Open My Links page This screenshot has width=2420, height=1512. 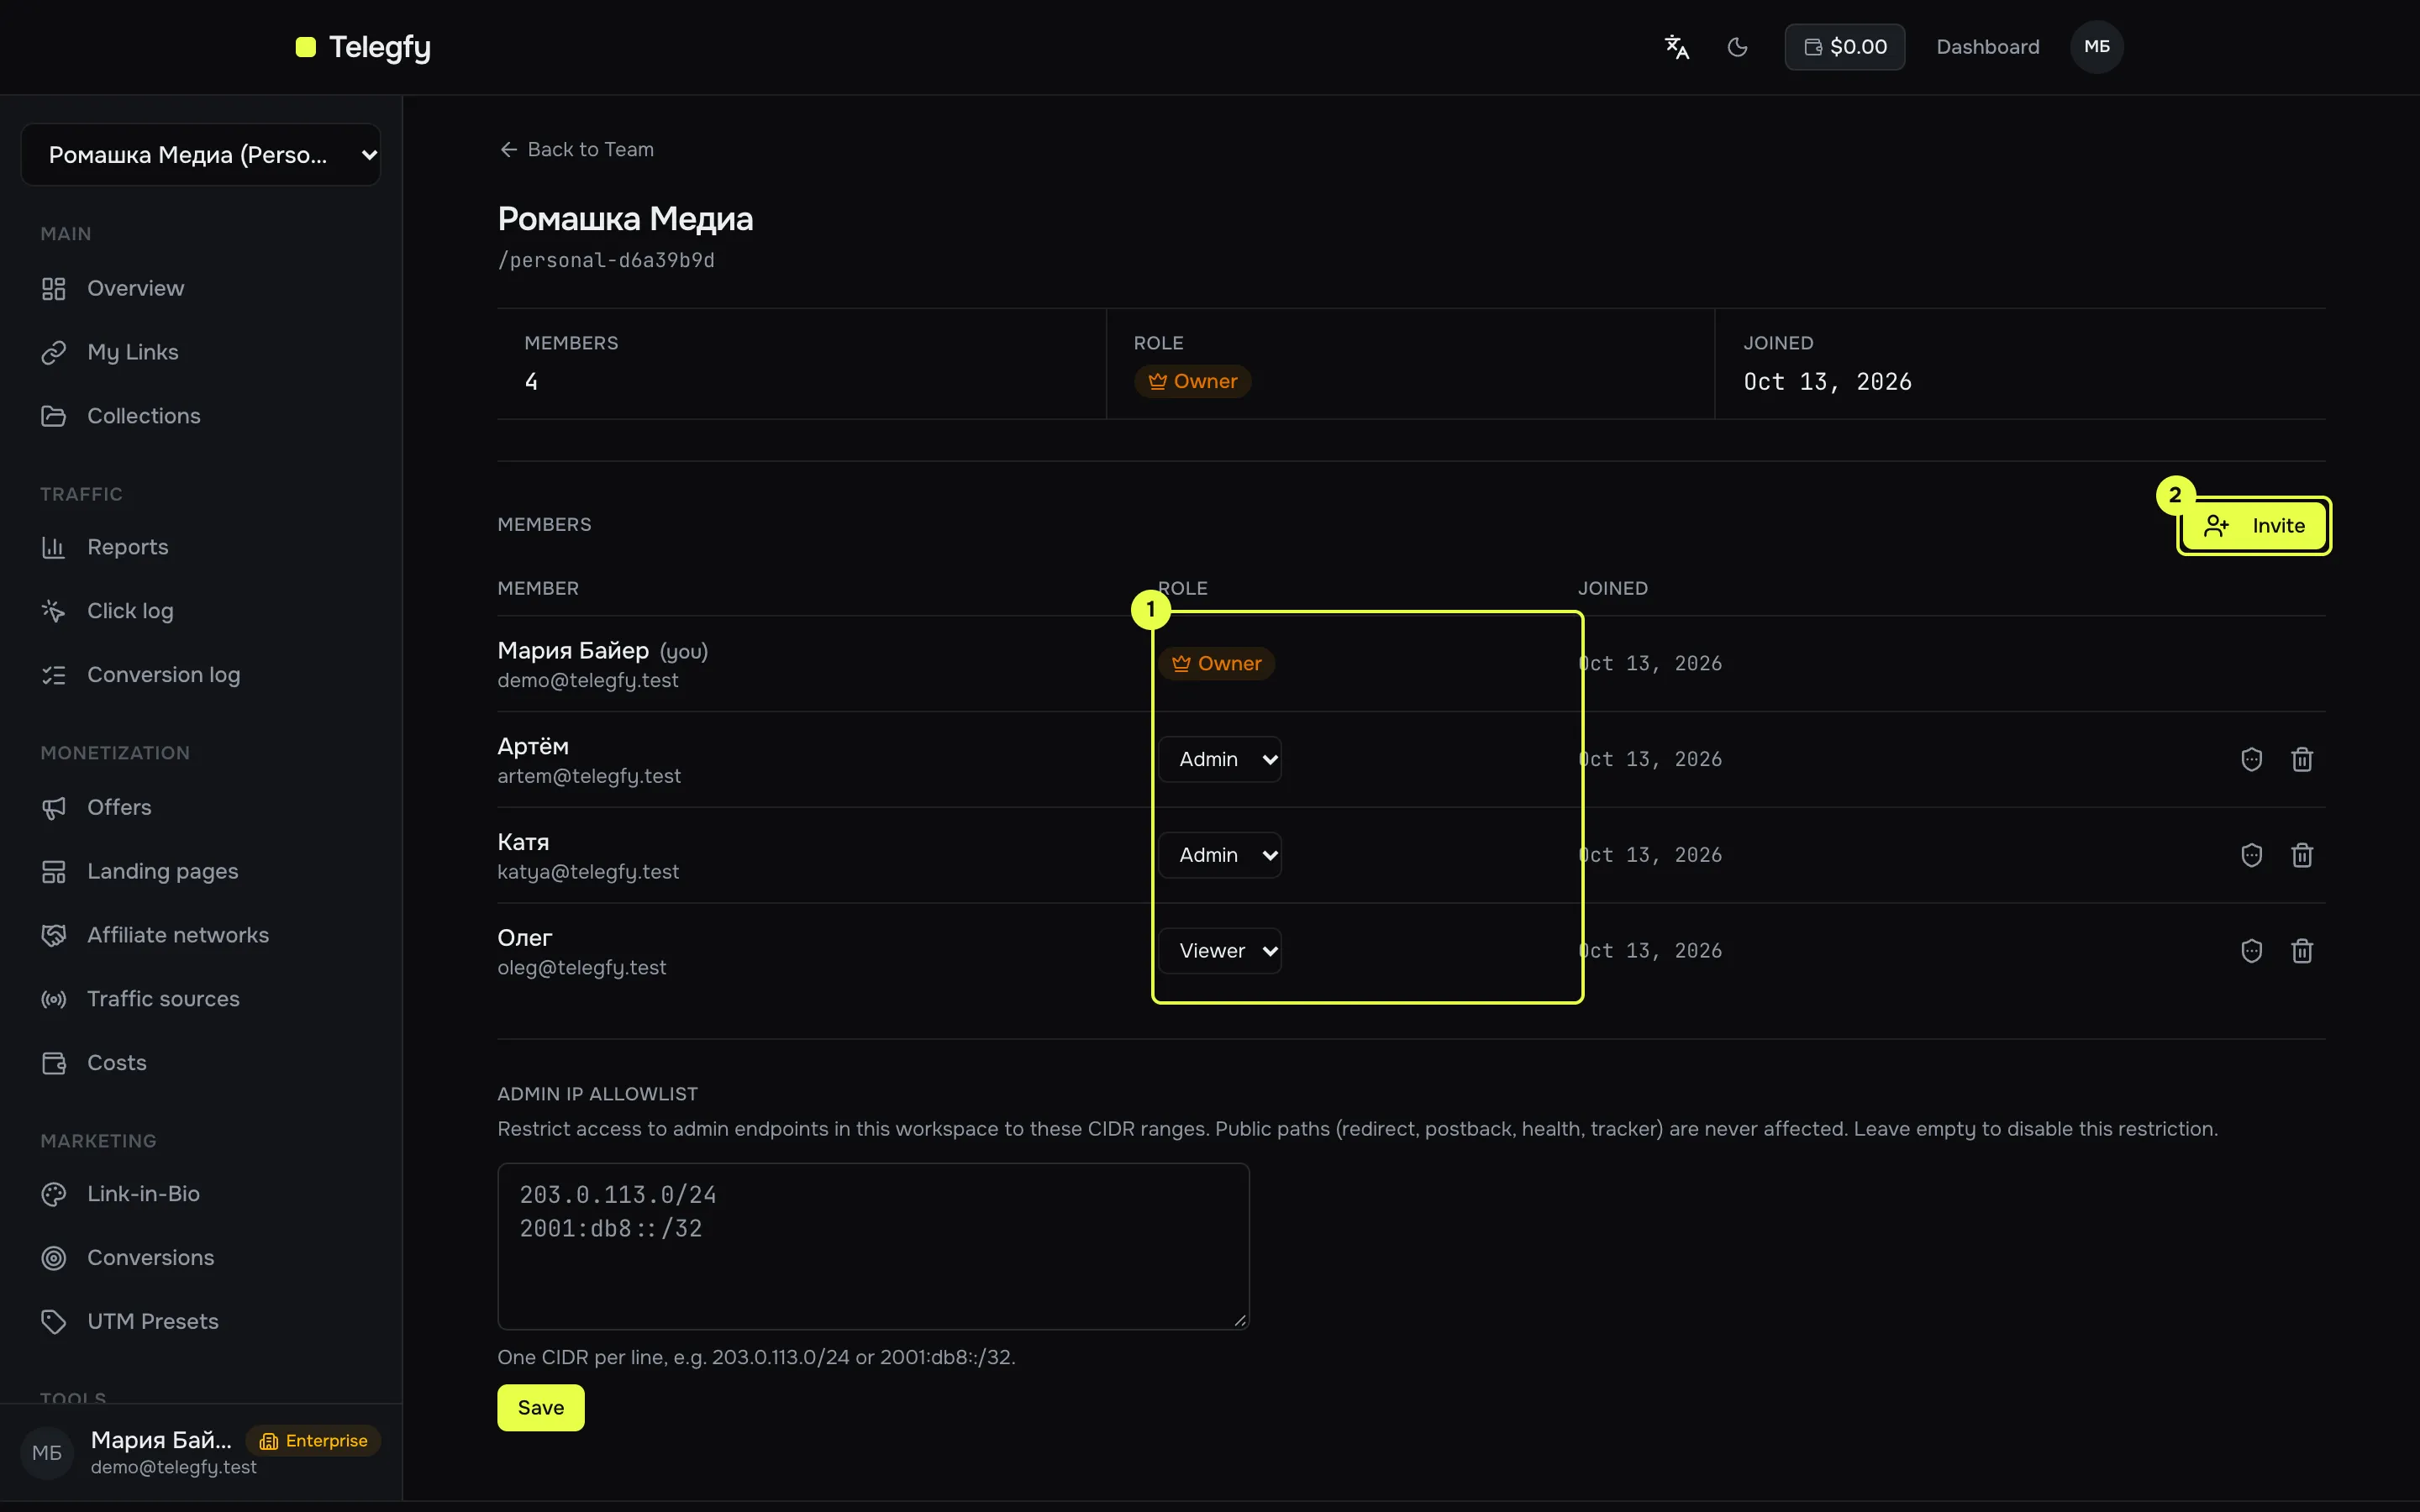[x=132, y=352]
